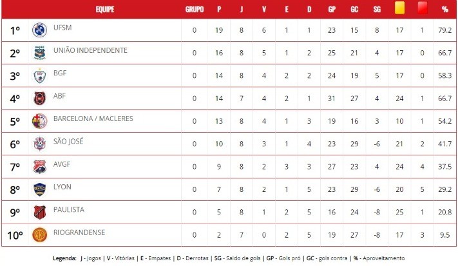The width and height of the screenshot is (458, 266).
Task: Click the Paulista striped crest
Action: [39, 213]
